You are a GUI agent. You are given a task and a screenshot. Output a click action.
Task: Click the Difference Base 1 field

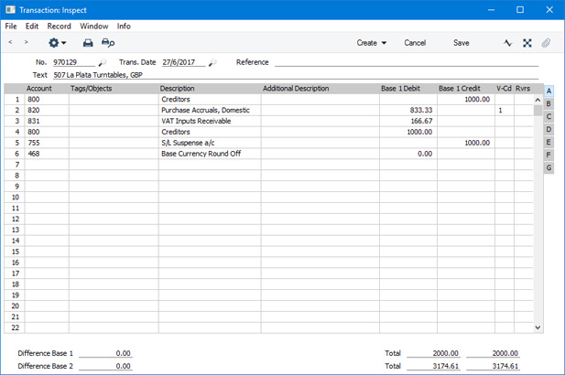click(x=105, y=353)
